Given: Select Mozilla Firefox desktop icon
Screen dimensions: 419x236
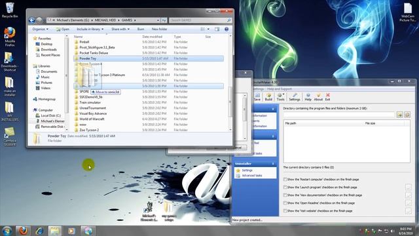Looking at the screenshot, I should pos(10,37).
